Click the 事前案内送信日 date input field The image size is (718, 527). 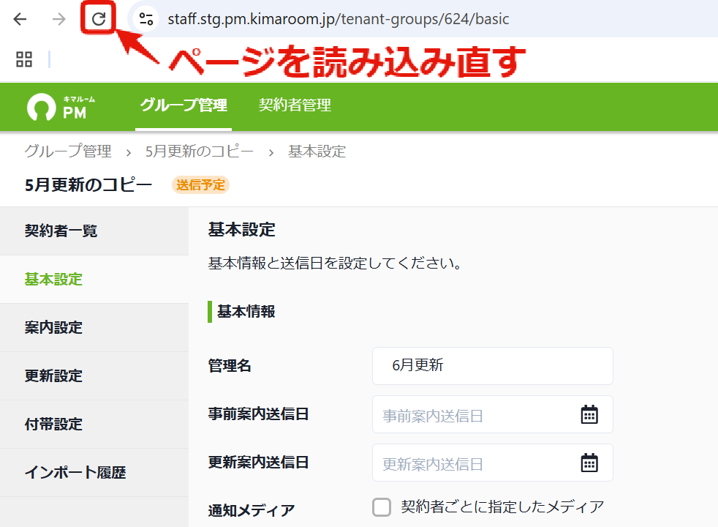click(x=493, y=414)
